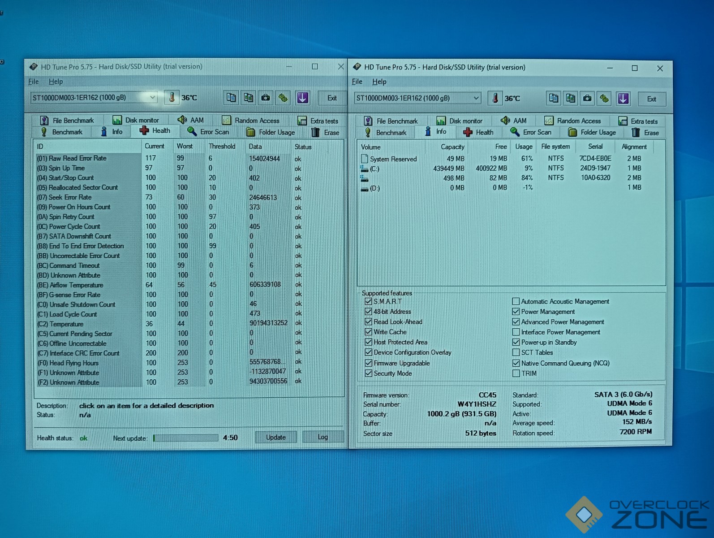Open Folder Usage tab in right window
714x538 pixels.
pos(592,132)
